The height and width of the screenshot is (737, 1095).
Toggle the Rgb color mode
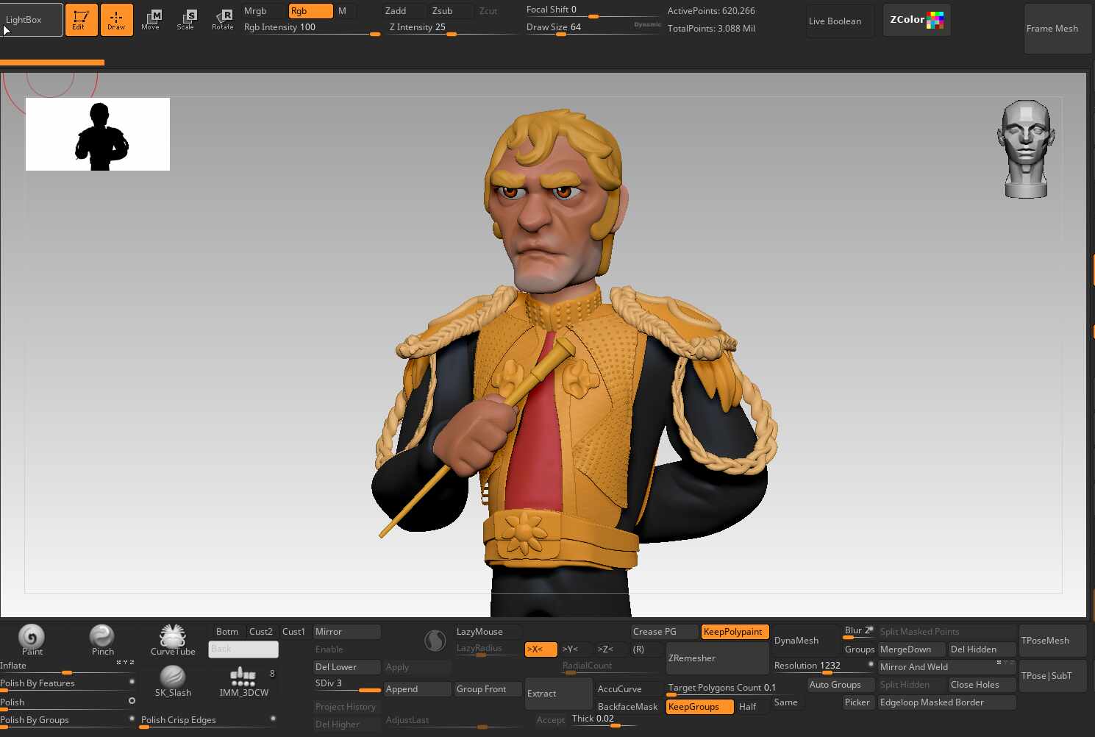click(310, 11)
